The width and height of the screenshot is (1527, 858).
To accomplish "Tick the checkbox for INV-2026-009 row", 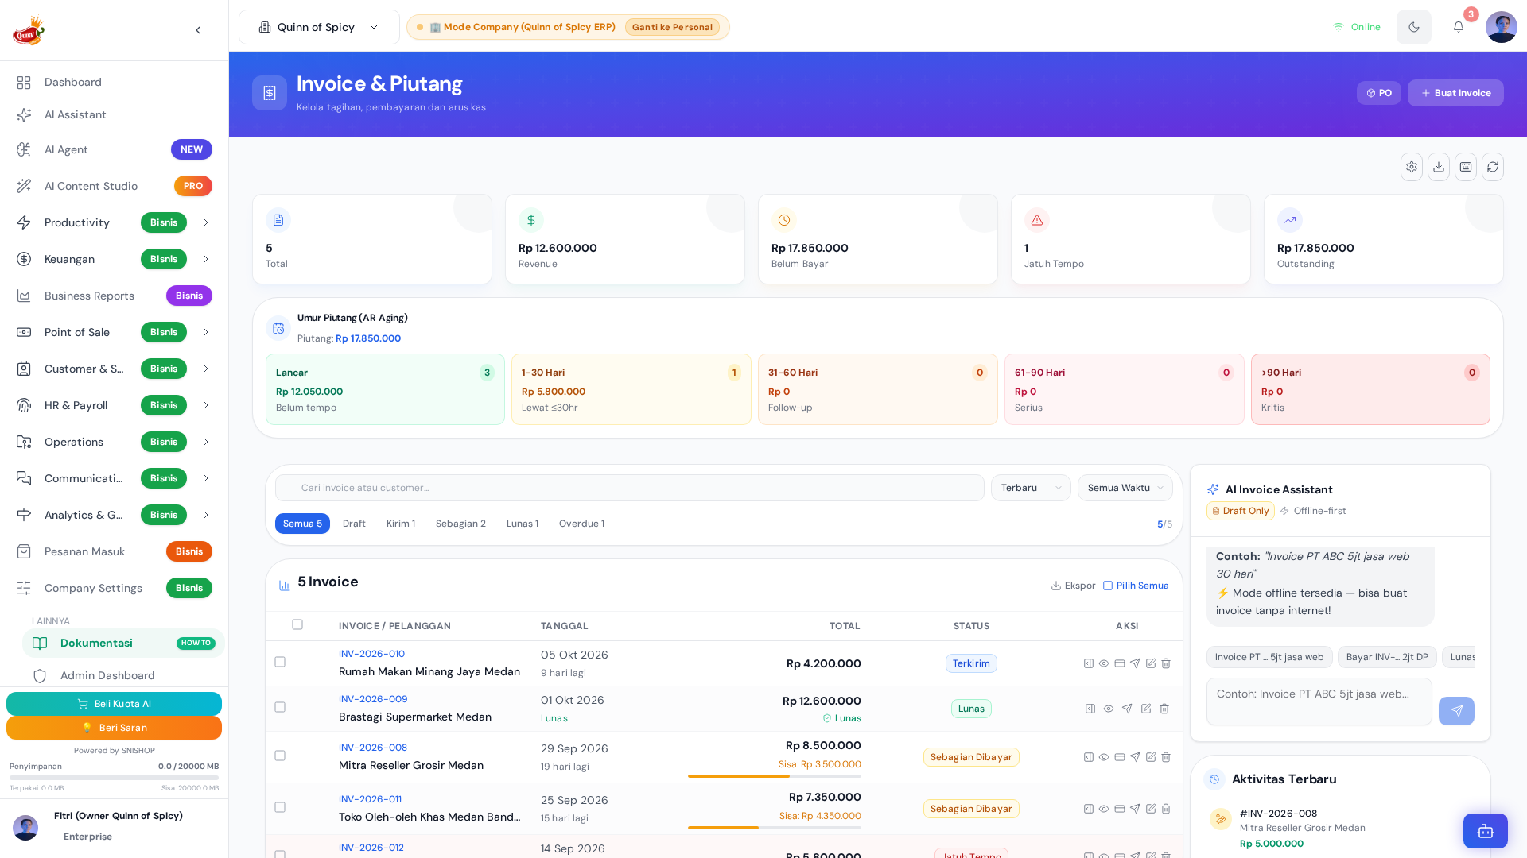I will click(x=280, y=707).
